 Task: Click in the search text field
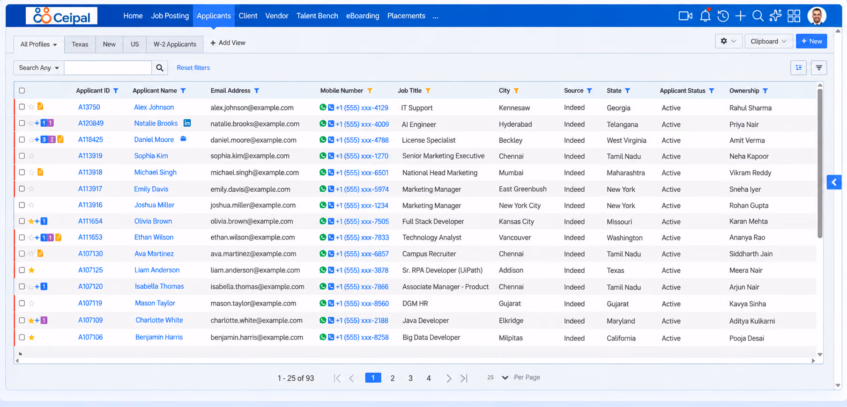108,68
